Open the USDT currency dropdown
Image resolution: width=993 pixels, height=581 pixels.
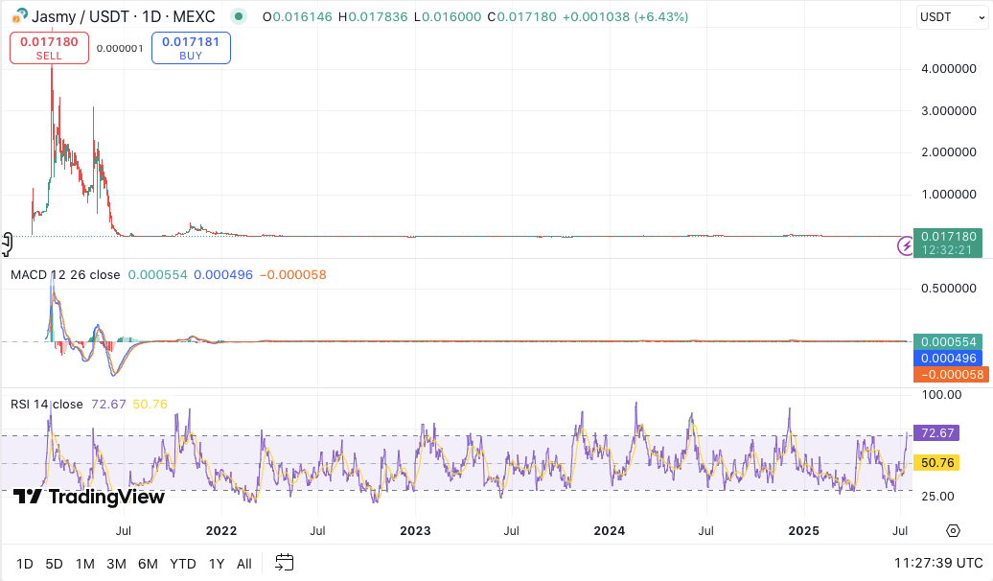(x=953, y=17)
